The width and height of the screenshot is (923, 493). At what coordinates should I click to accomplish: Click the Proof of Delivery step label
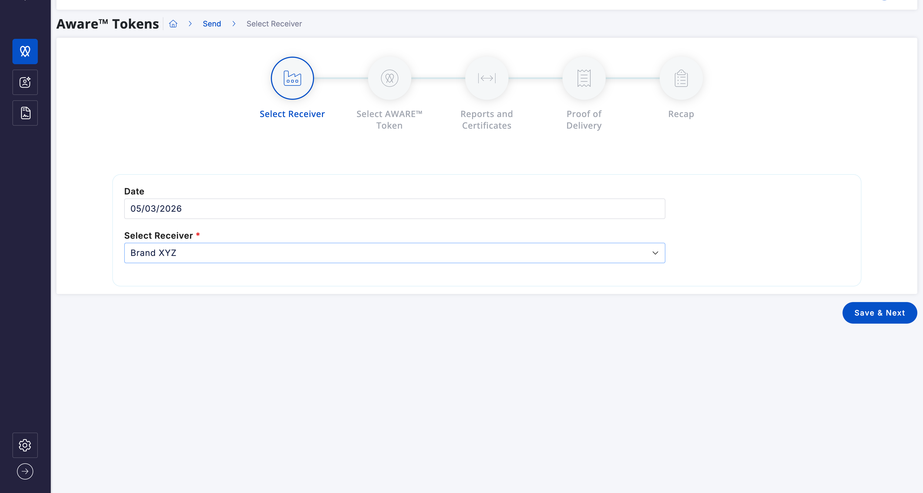pos(584,119)
